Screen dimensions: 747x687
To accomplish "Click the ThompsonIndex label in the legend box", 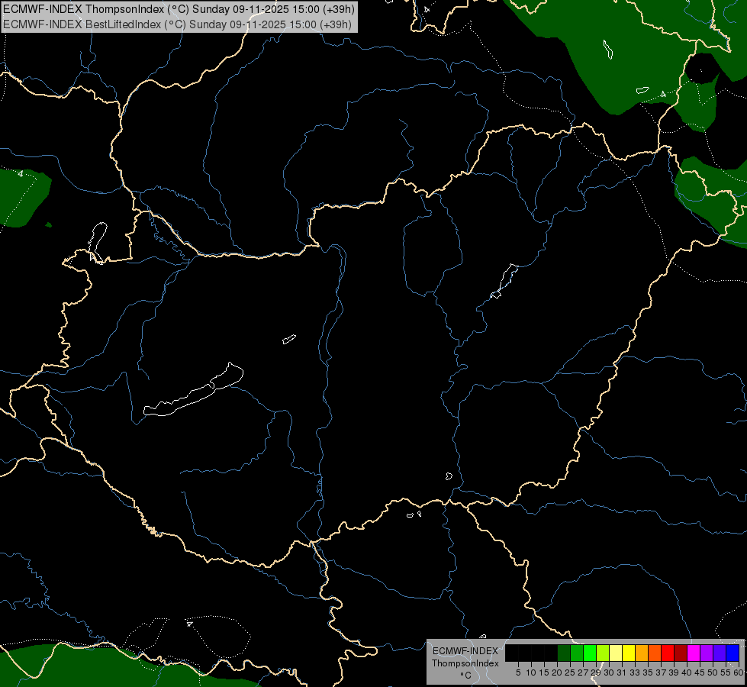I will coord(465,663).
